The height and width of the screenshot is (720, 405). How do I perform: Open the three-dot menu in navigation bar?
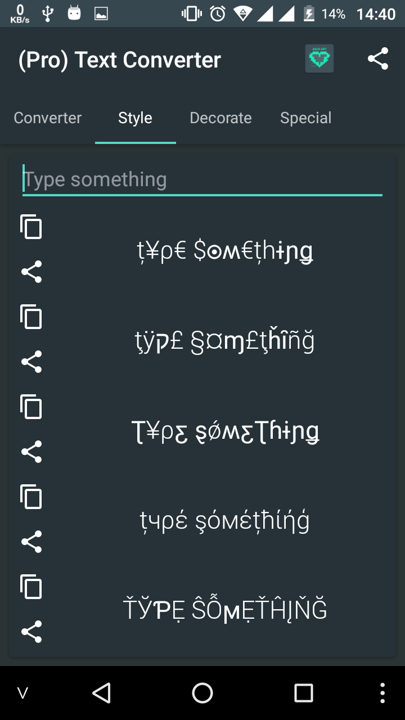[382, 693]
